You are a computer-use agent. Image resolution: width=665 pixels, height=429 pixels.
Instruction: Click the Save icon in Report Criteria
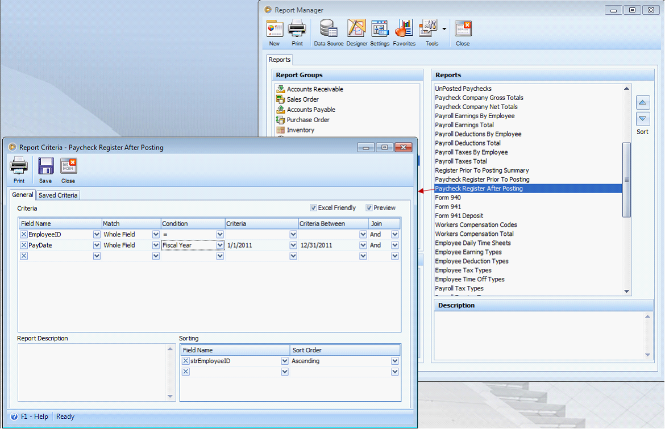45,166
